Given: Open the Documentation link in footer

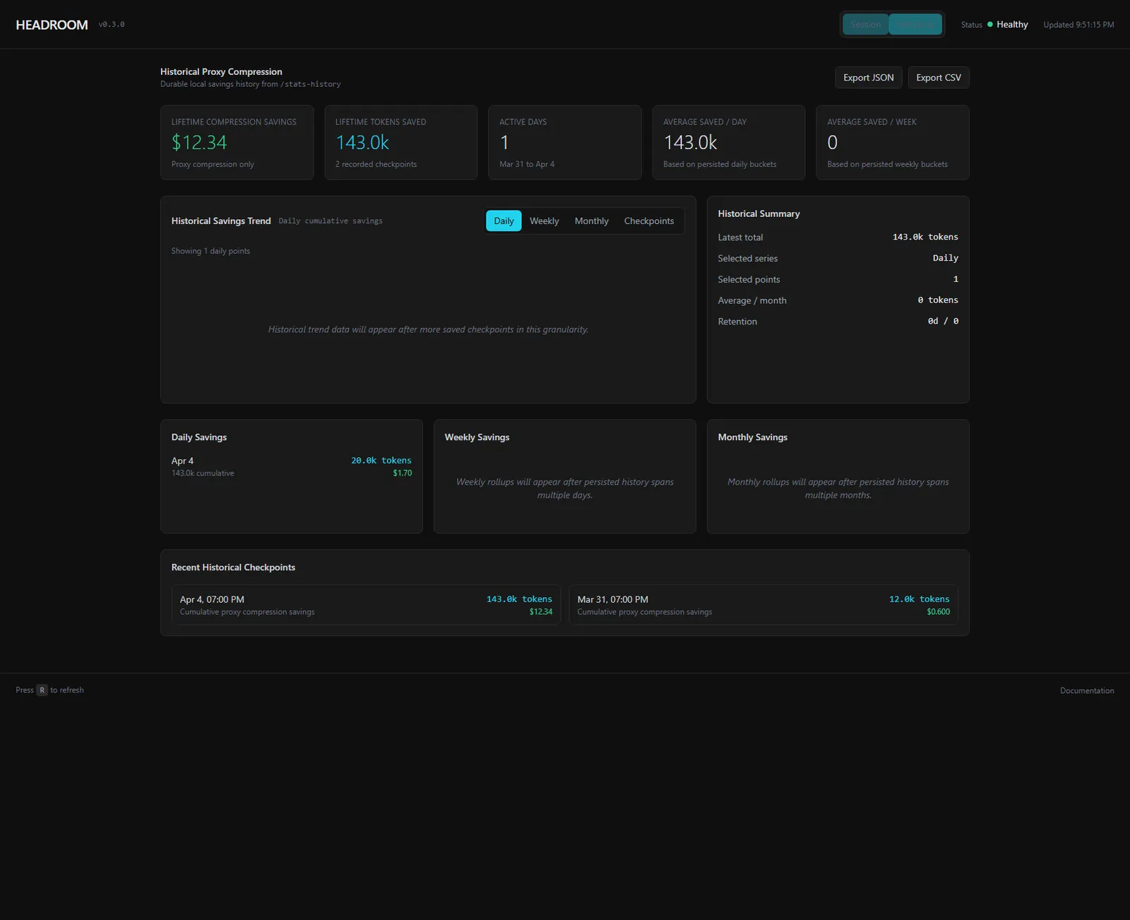Looking at the screenshot, I should click(1087, 691).
